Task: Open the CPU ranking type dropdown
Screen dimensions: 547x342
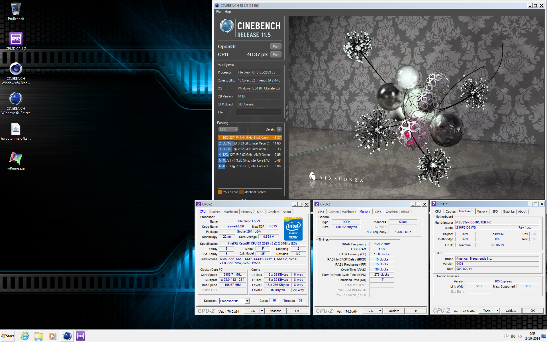Action: pos(228,129)
